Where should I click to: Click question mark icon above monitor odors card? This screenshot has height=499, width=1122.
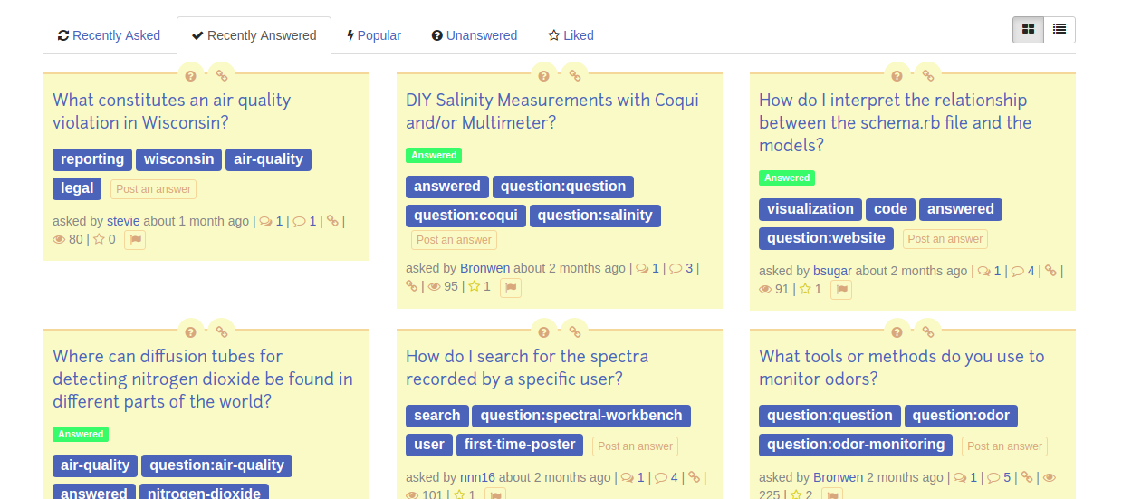point(897,331)
